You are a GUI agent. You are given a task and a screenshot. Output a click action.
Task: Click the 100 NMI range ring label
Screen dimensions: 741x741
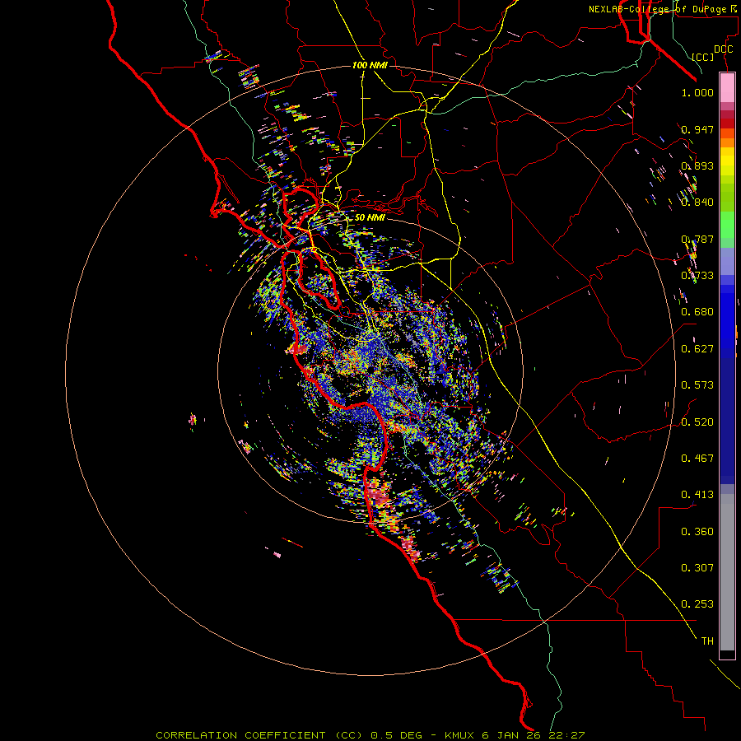pos(370,65)
